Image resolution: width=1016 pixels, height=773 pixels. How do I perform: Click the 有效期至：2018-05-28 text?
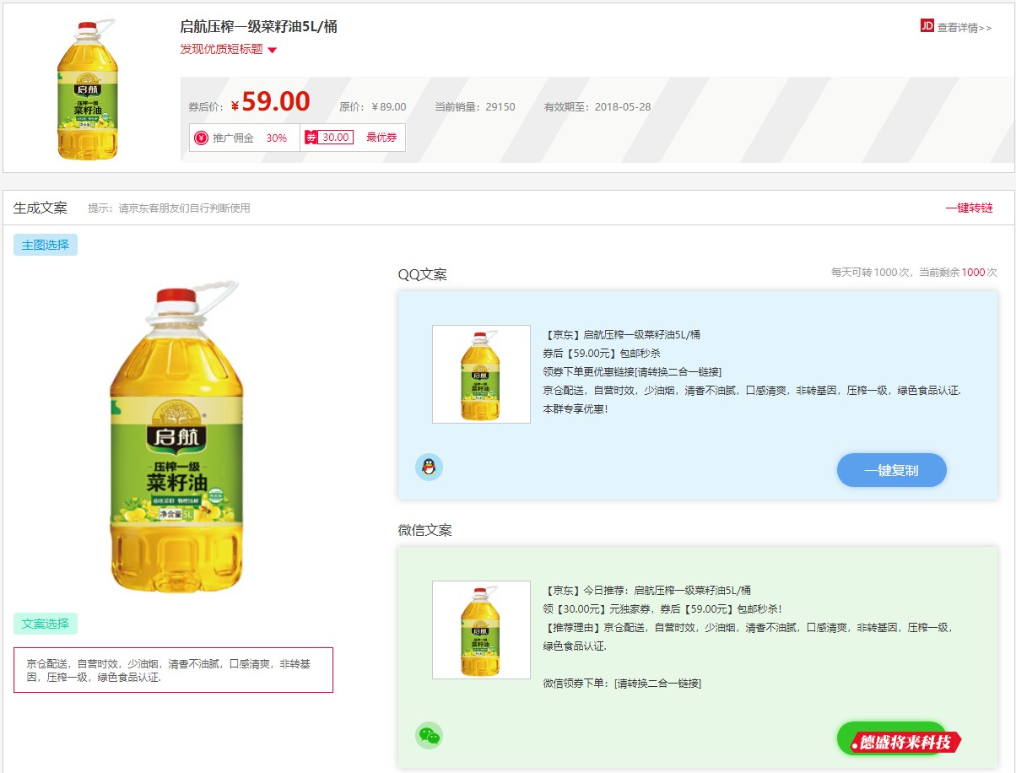[597, 107]
